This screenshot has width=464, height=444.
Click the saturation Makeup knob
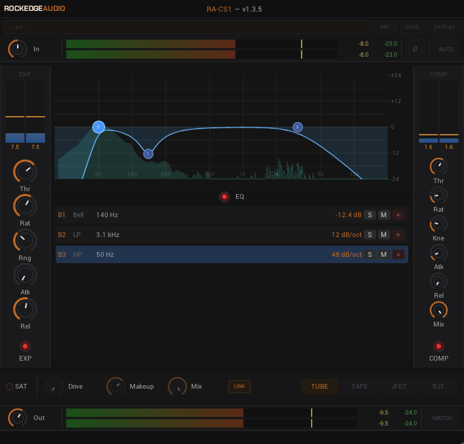pos(116,387)
